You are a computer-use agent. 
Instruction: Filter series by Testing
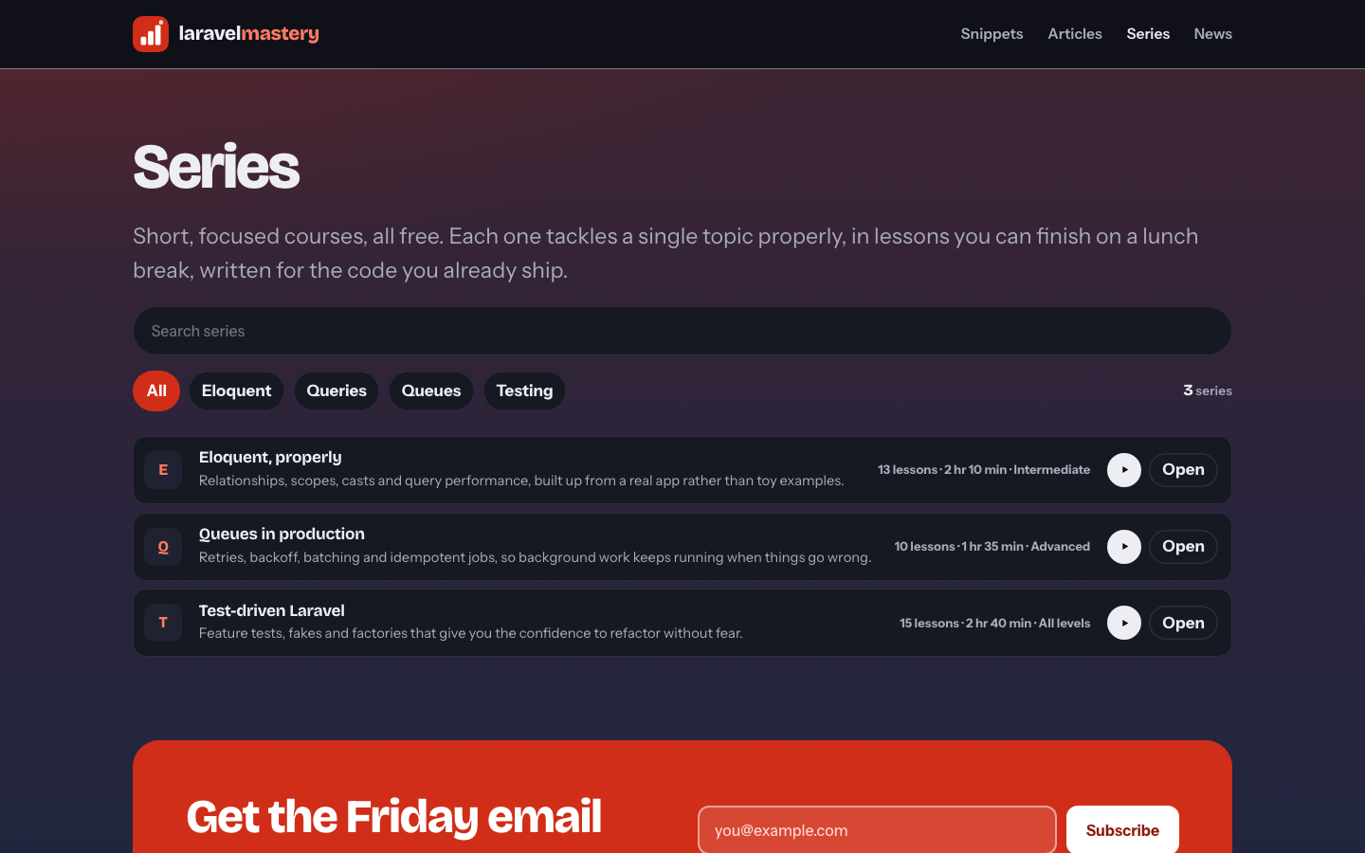click(x=524, y=390)
